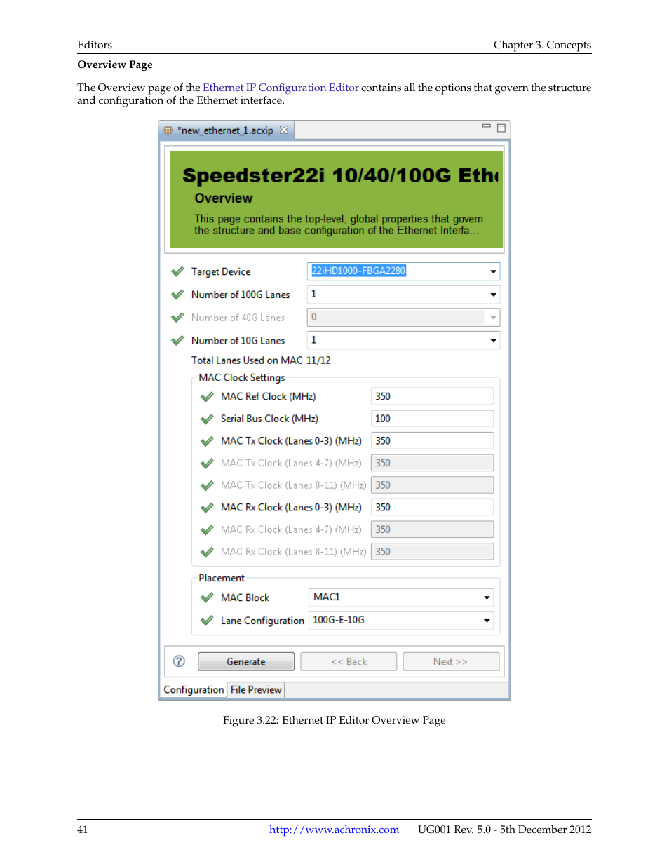Click the check beside MAC Rx Clock Lanes 0-3
669x866 pixels.
tap(207, 508)
